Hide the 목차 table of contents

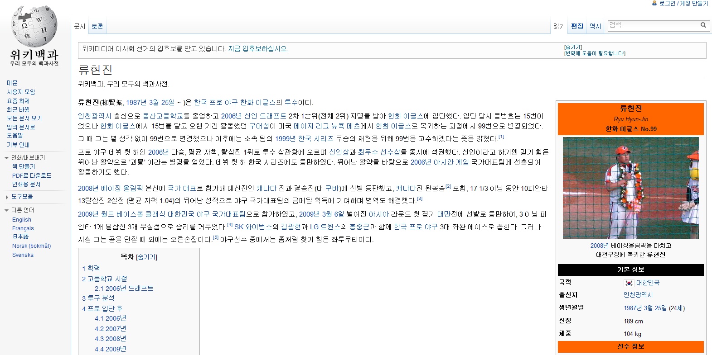pos(146,257)
